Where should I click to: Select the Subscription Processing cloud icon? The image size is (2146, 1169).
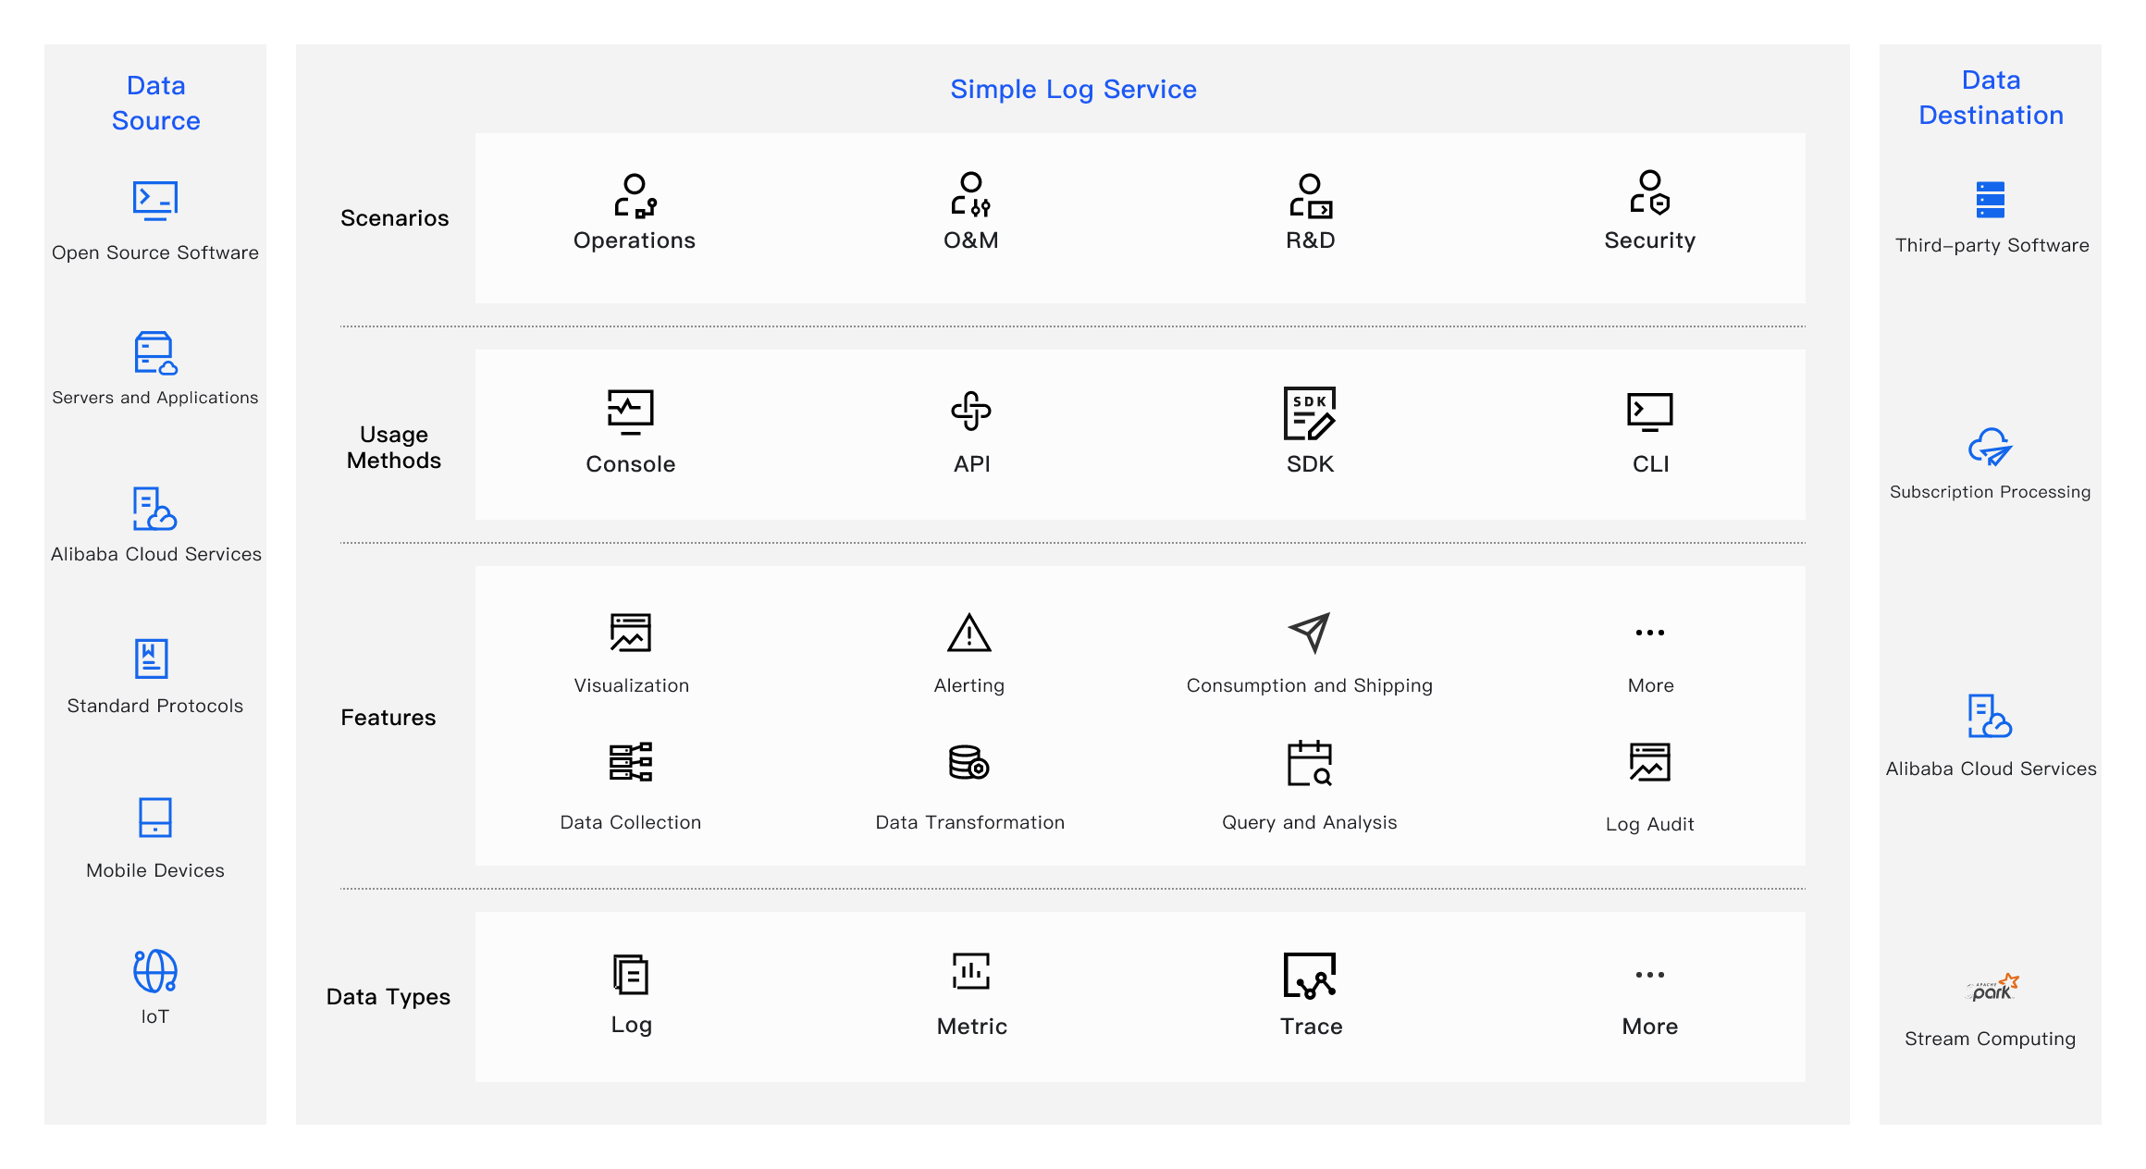[1991, 447]
